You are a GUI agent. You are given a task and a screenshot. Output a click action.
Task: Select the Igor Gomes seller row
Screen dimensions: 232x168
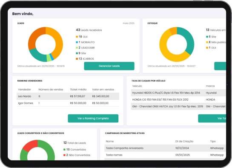(x=68, y=103)
